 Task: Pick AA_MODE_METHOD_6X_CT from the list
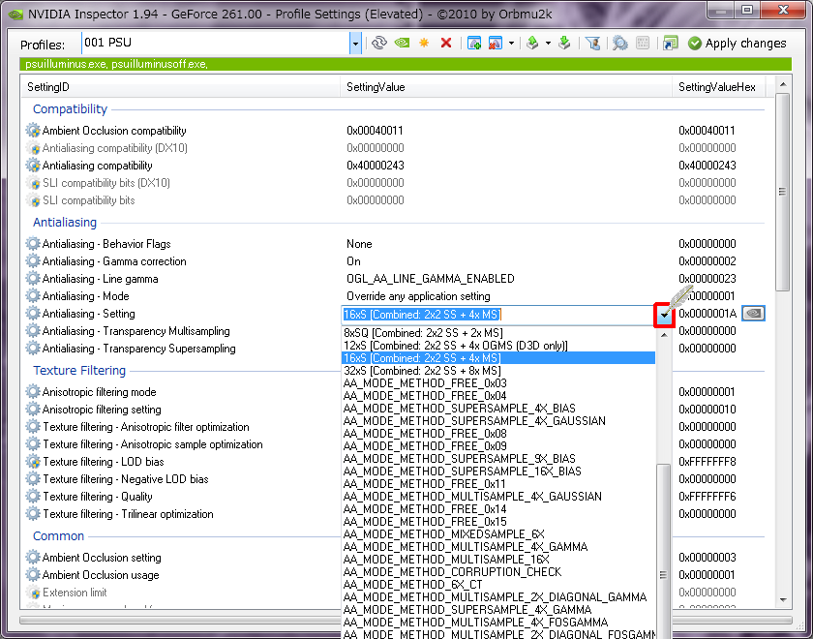point(498,585)
